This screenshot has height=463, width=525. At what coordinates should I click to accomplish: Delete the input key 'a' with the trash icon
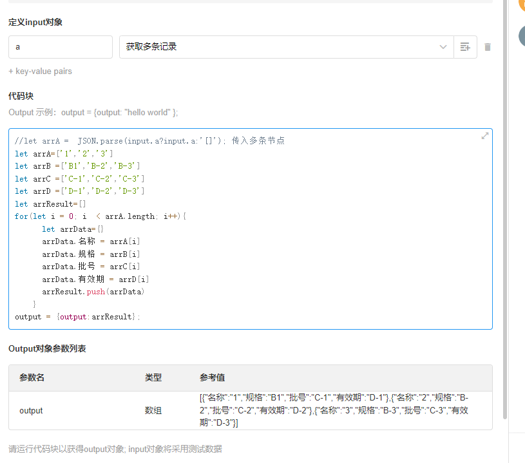(x=488, y=47)
